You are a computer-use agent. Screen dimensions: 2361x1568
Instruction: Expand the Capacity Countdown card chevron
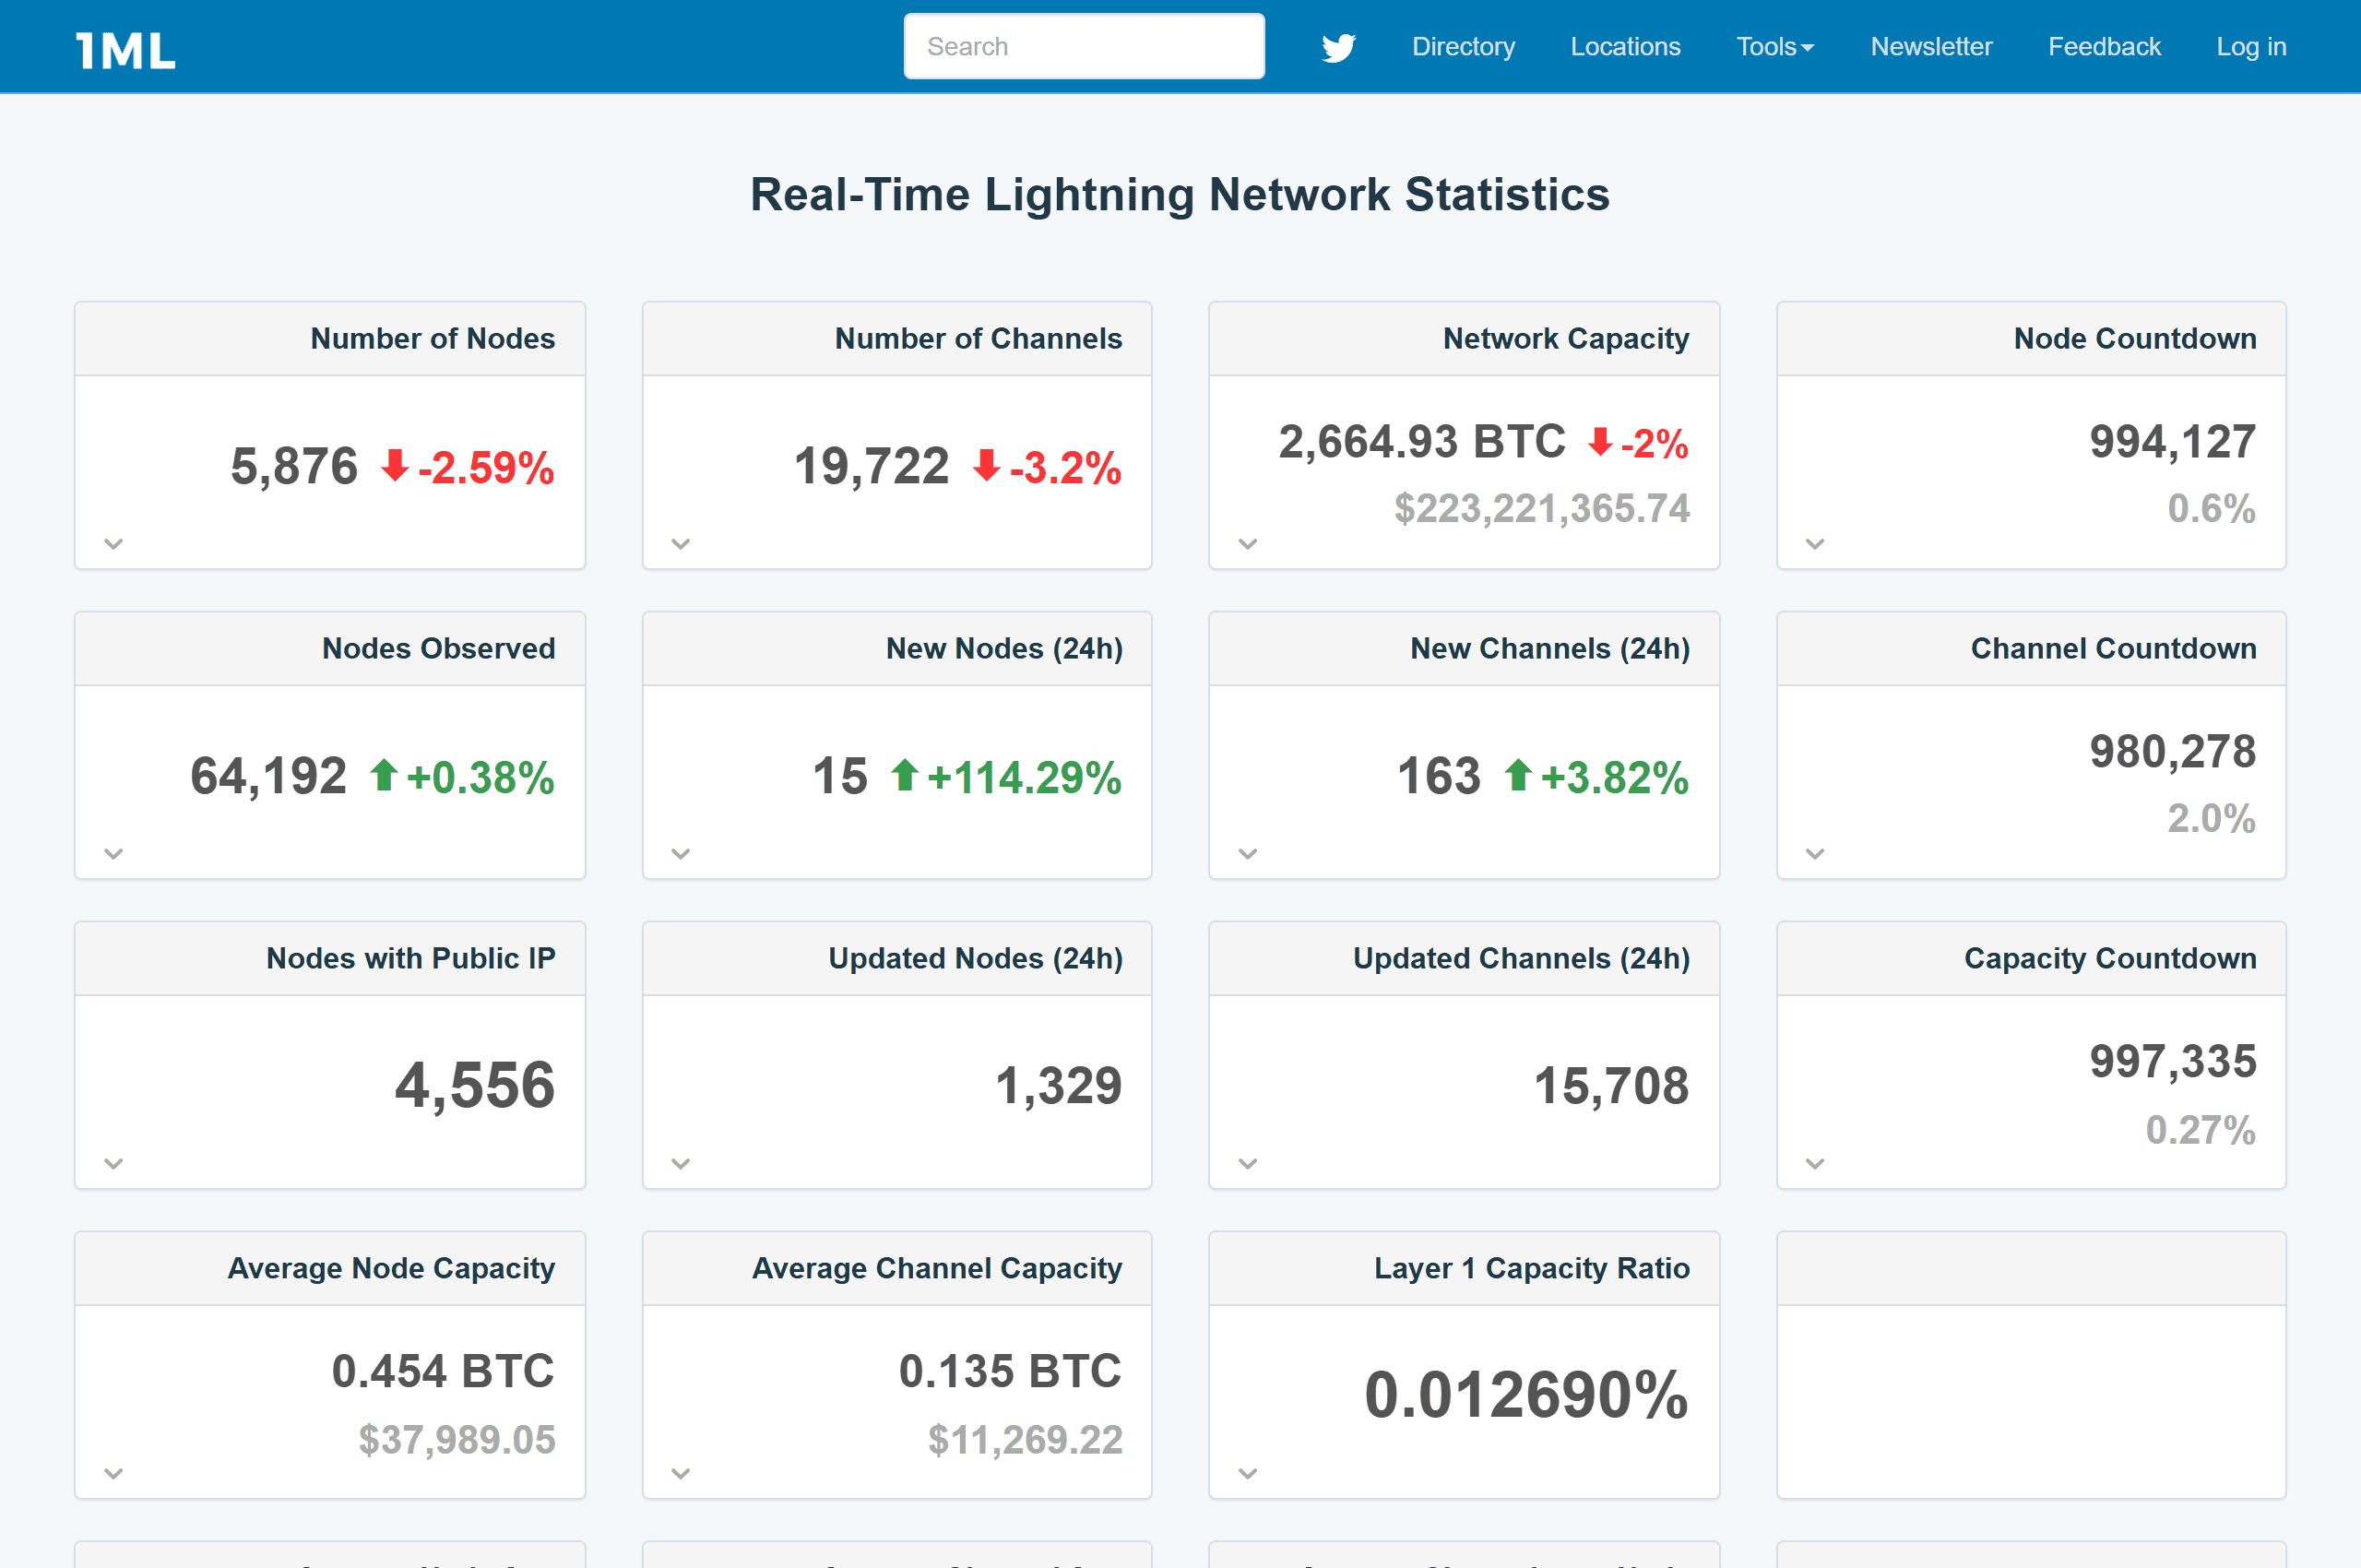pyautogui.click(x=1815, y=1164)
